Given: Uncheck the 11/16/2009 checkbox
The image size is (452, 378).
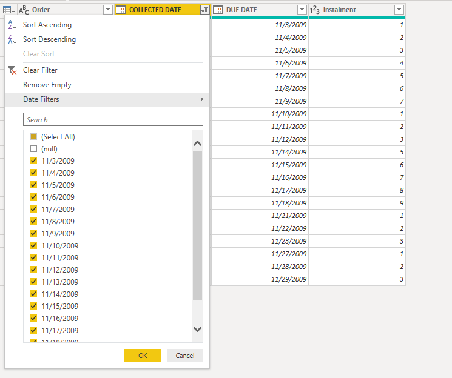Looking at the screenshot, I should (33, 318).
